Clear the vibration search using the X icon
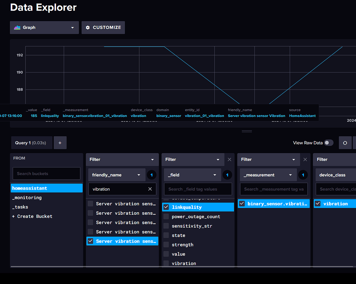 pos(150,189)
